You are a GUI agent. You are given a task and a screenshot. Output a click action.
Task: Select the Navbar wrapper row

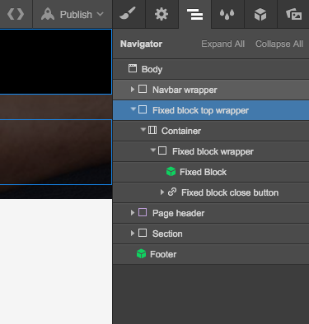point(211,90)
